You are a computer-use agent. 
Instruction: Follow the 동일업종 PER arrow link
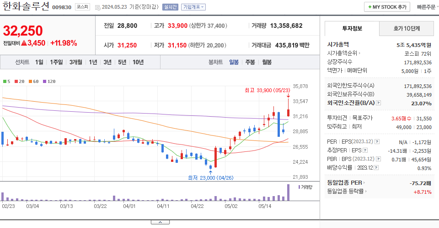tap(364, 183)
